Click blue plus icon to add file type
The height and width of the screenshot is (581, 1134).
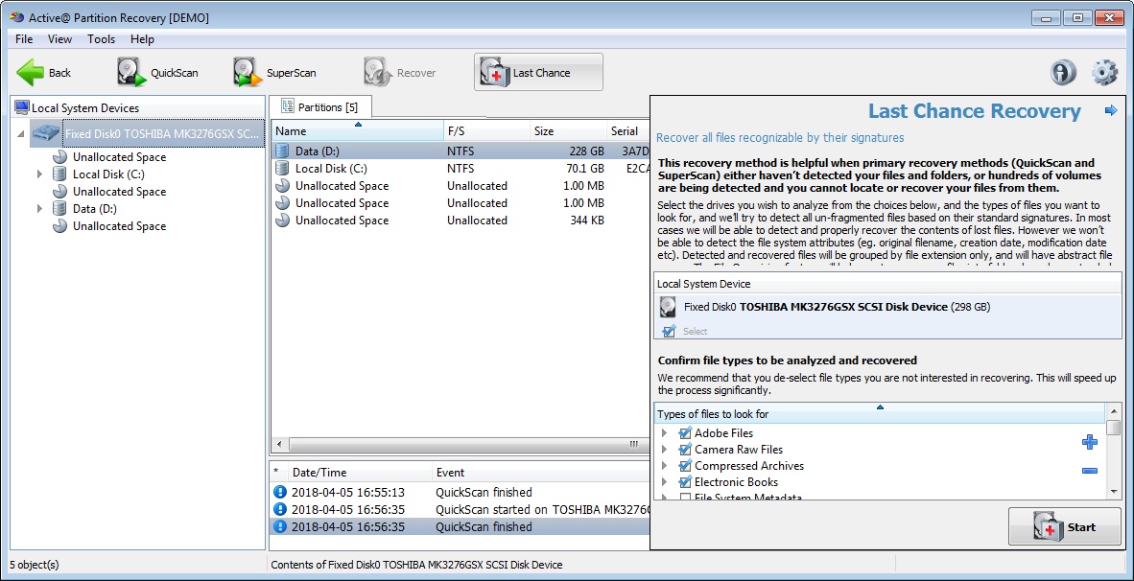(1089, 442)
